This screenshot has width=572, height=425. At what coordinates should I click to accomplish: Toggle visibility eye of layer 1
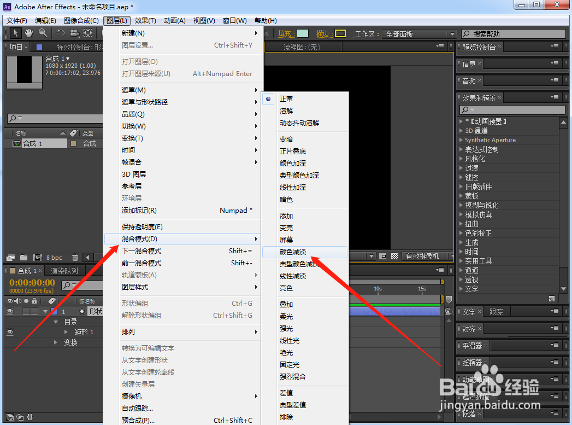point(10,311)
